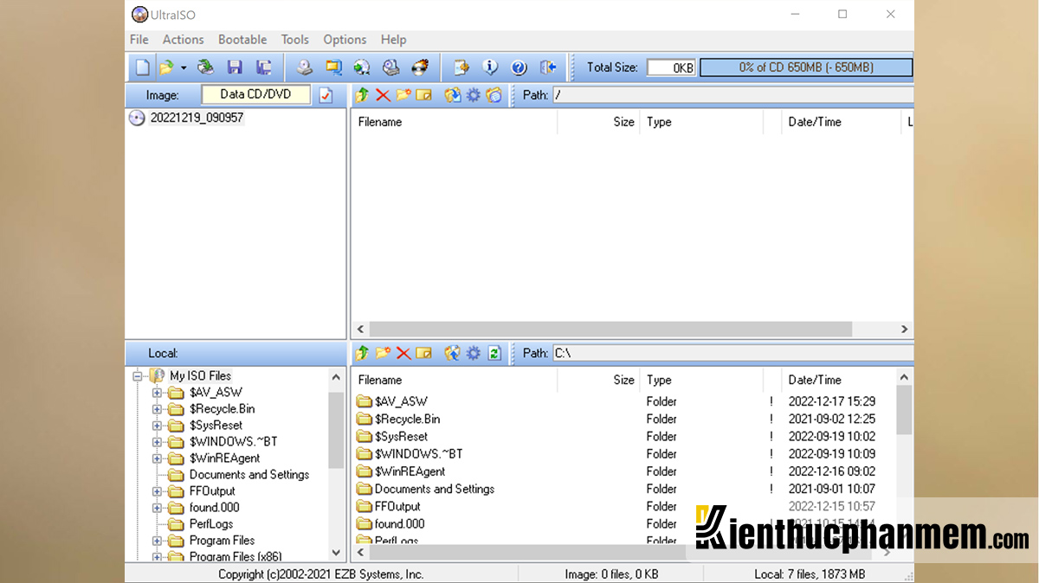Viewport: 1039px width, 583px height.
Task: Select PerfLogs folder in the tree
Action: click(211, 524)
